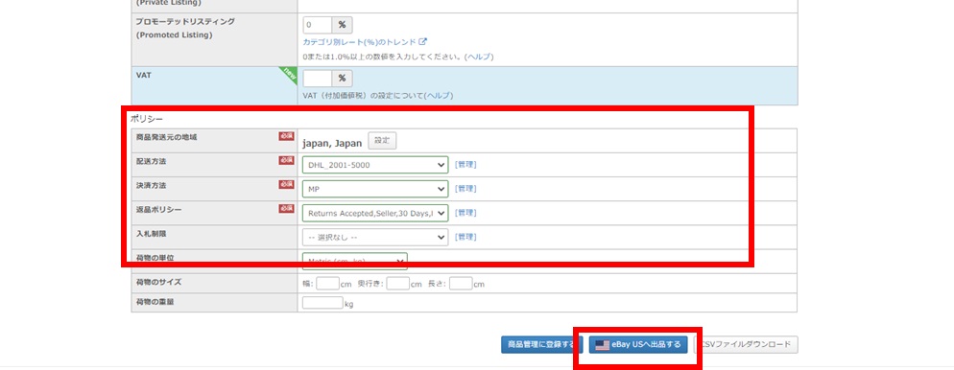This screenshot has width=954, height=370.
Task: Click the package width (幅) input field
Action: (x=328, y=284)
